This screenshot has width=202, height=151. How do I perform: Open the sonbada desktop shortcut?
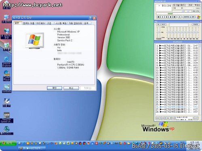(6, 89)
